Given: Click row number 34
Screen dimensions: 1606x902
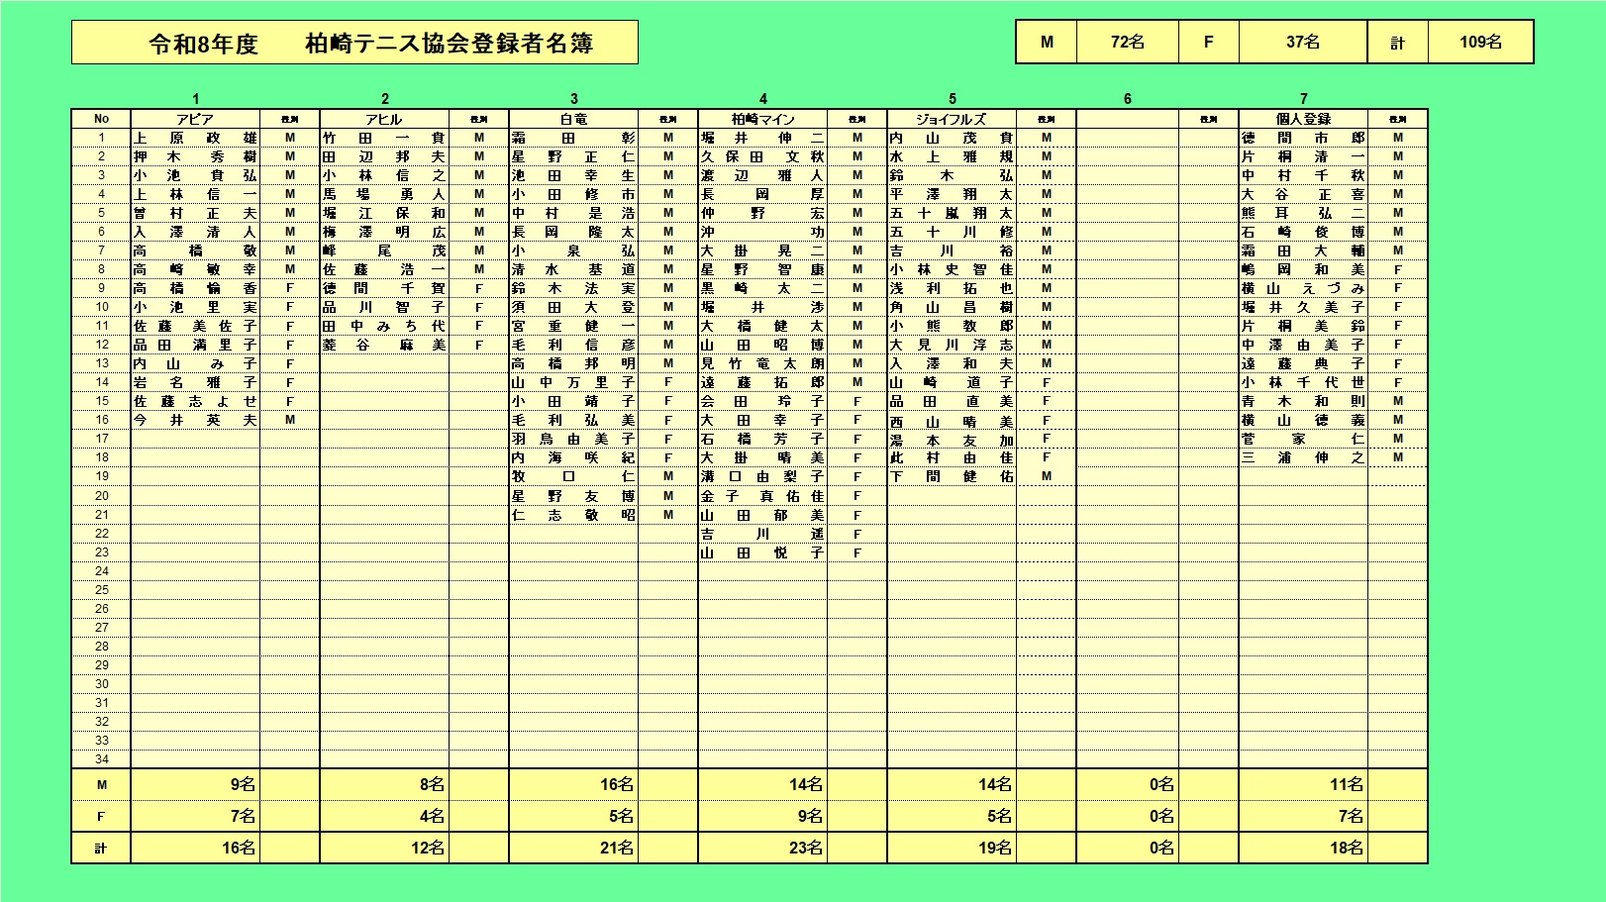Looking at the screenshot, I should (x=101, y=759).
